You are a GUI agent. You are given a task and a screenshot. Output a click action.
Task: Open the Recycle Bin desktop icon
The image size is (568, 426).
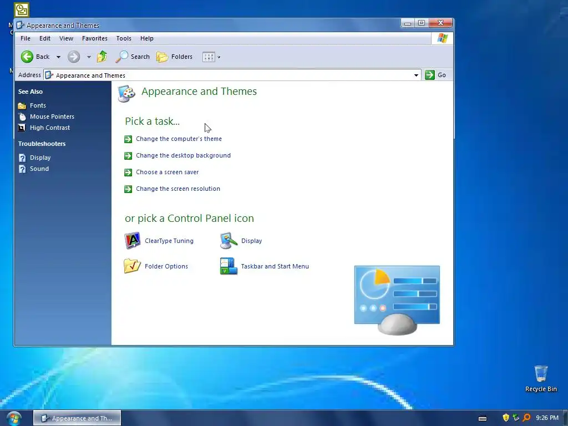541,378
